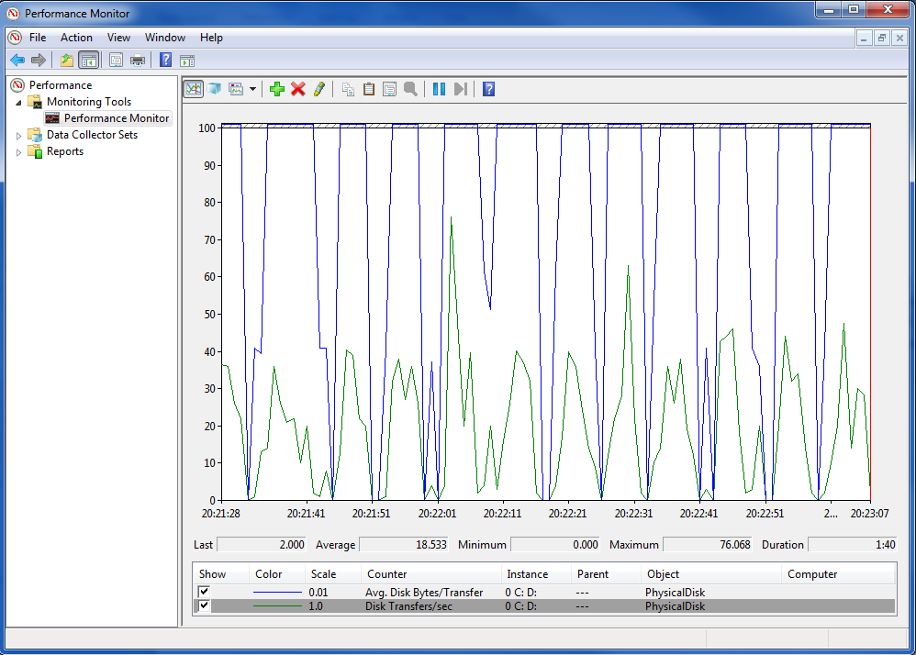Click the View Current Activity icon
Viewport: 916px width, 655px height.
(x=193, y=89)
